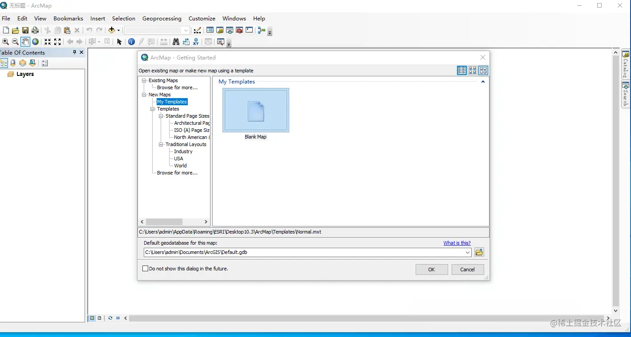Collapse the Traditional Layouts node
The height and width of the screenshot is (337, 631).
pyautogui.click(x=161, y=144)
